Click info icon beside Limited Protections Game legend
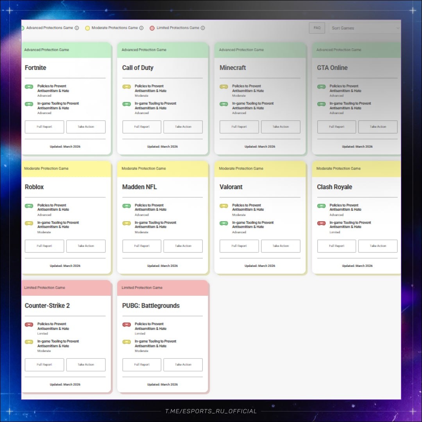This screenshot has width=422, height=422. (x=203, y=28)
